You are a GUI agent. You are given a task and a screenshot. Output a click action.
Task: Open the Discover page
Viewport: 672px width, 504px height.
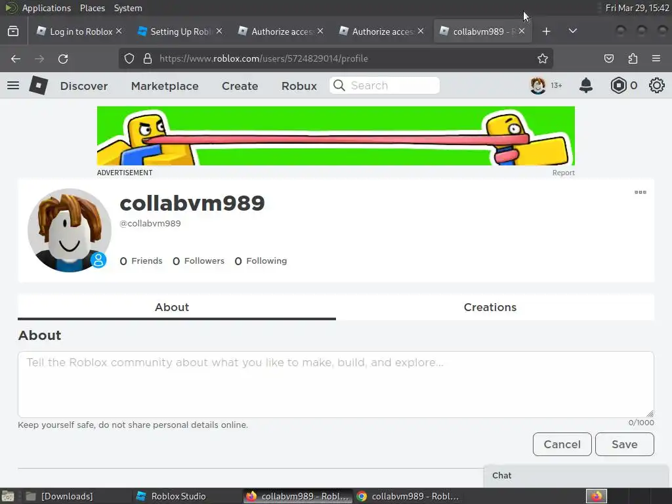pyautogui.click(x=84, y=86)
